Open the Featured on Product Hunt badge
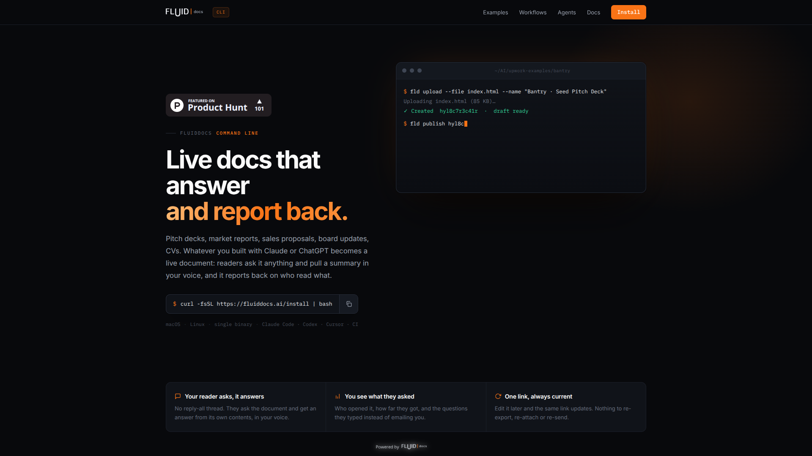Image resolution: width=812 pixels, height=456 pixels. tap(219, 105)
